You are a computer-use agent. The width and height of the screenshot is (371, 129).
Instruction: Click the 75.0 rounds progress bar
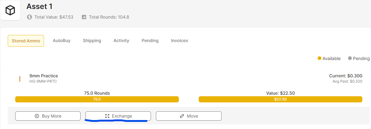point(97,99)
